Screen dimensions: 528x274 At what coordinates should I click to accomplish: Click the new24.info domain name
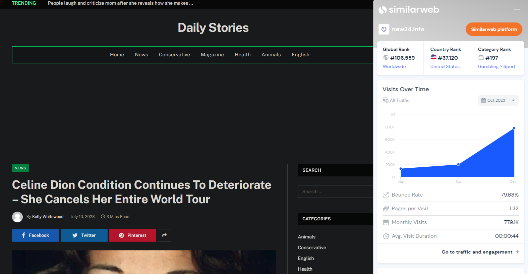(408, 29)
